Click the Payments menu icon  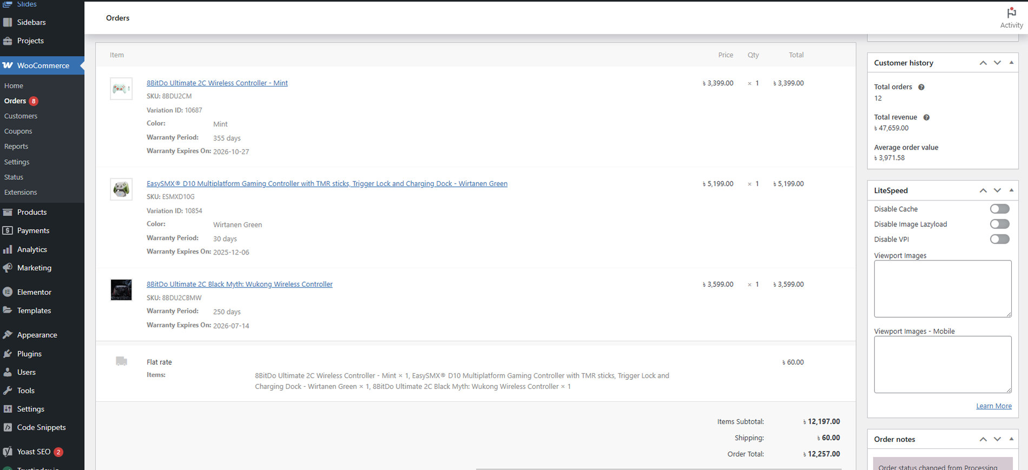point(8,230)
